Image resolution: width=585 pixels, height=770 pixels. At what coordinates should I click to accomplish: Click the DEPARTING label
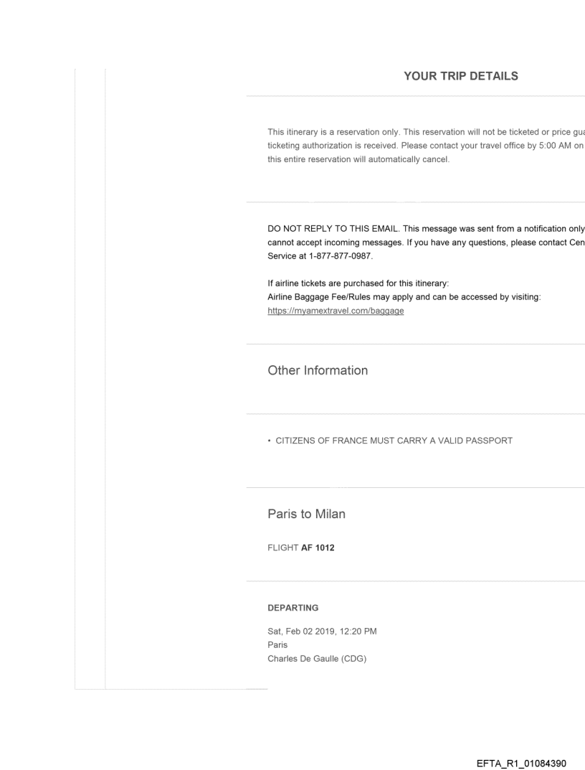click(292, 606)
